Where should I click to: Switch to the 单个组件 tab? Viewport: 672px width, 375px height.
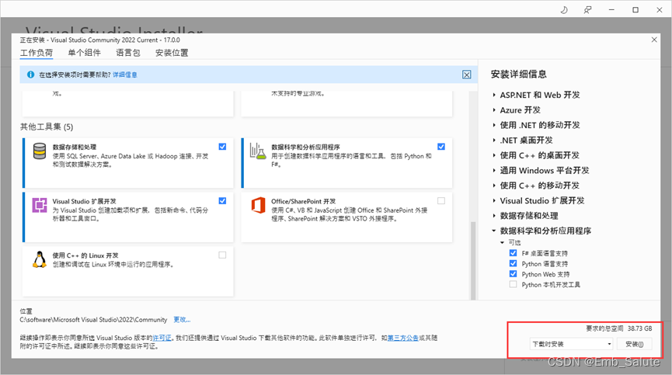tap(85, 53)
